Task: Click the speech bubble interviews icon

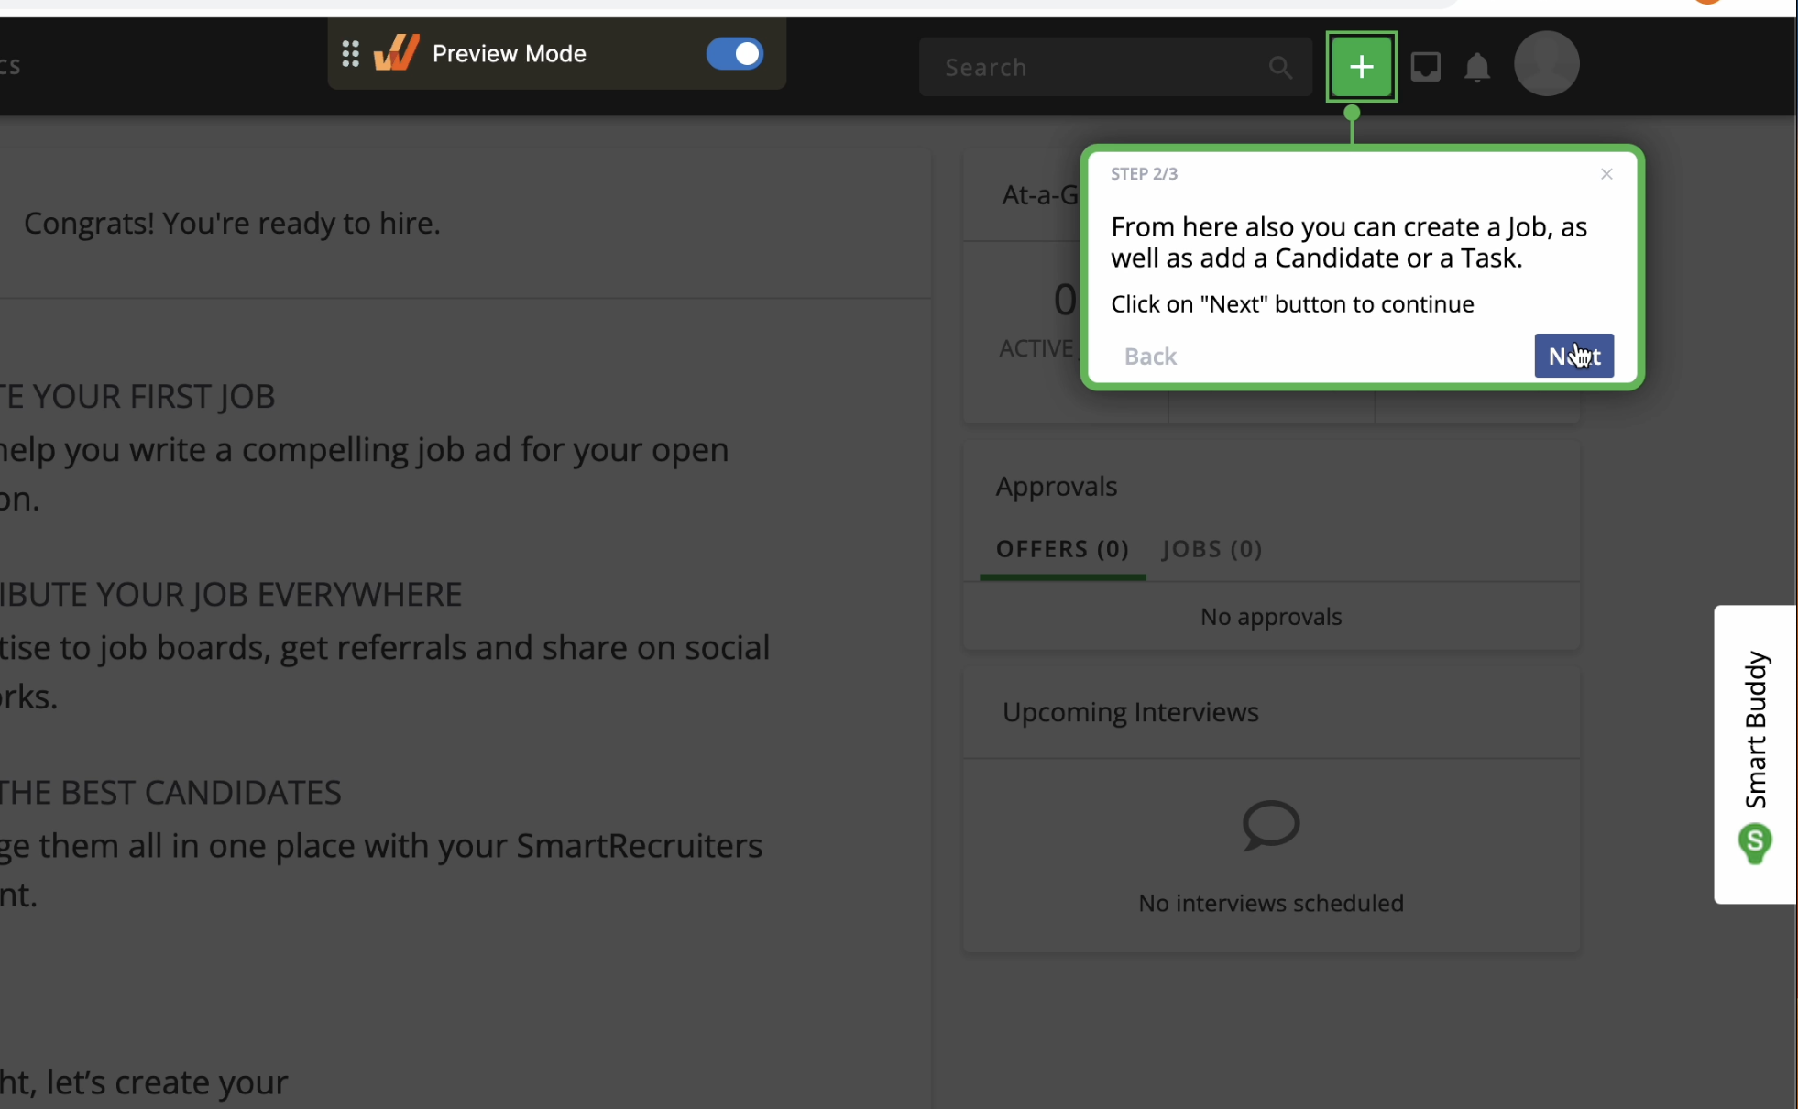Action: 1270,825
